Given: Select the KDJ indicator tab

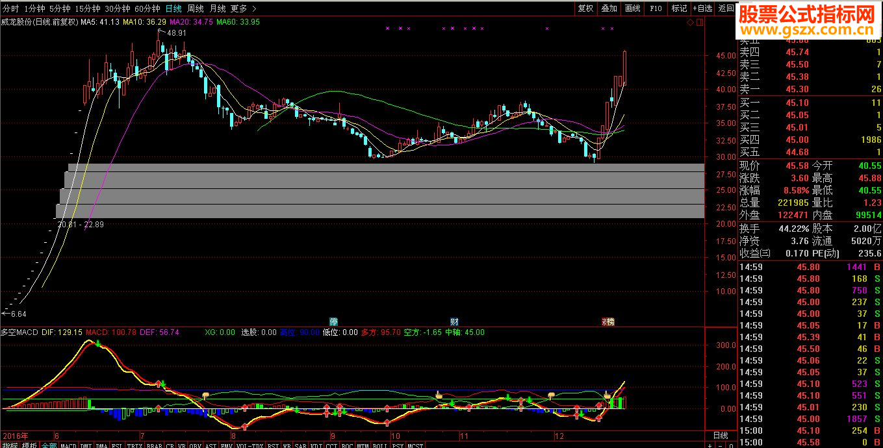Looking at the screenshot, I should coord(316,444).
